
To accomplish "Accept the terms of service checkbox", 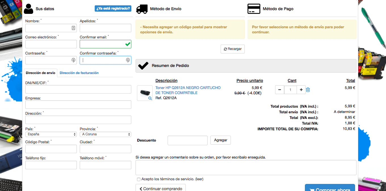I will (x=139, y=179).
